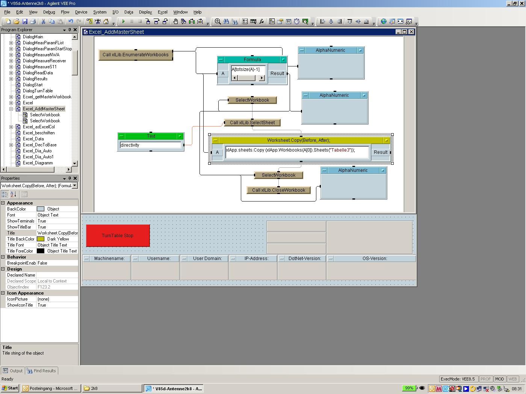
Task: Switch to the Find Results tab
Action: pos(41,371)
